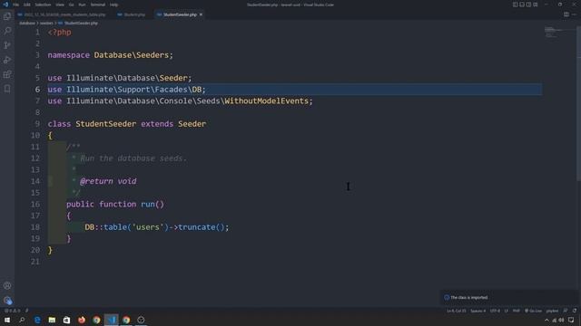
Task: Change end of line sequence LF
Action: point(507,311)
